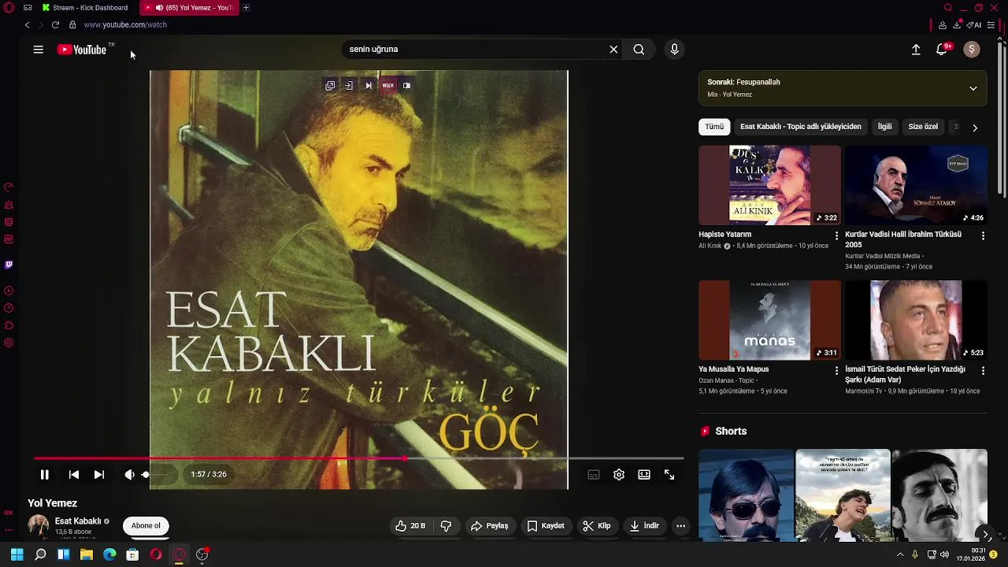Seek using the red progress bar handle

405,458
